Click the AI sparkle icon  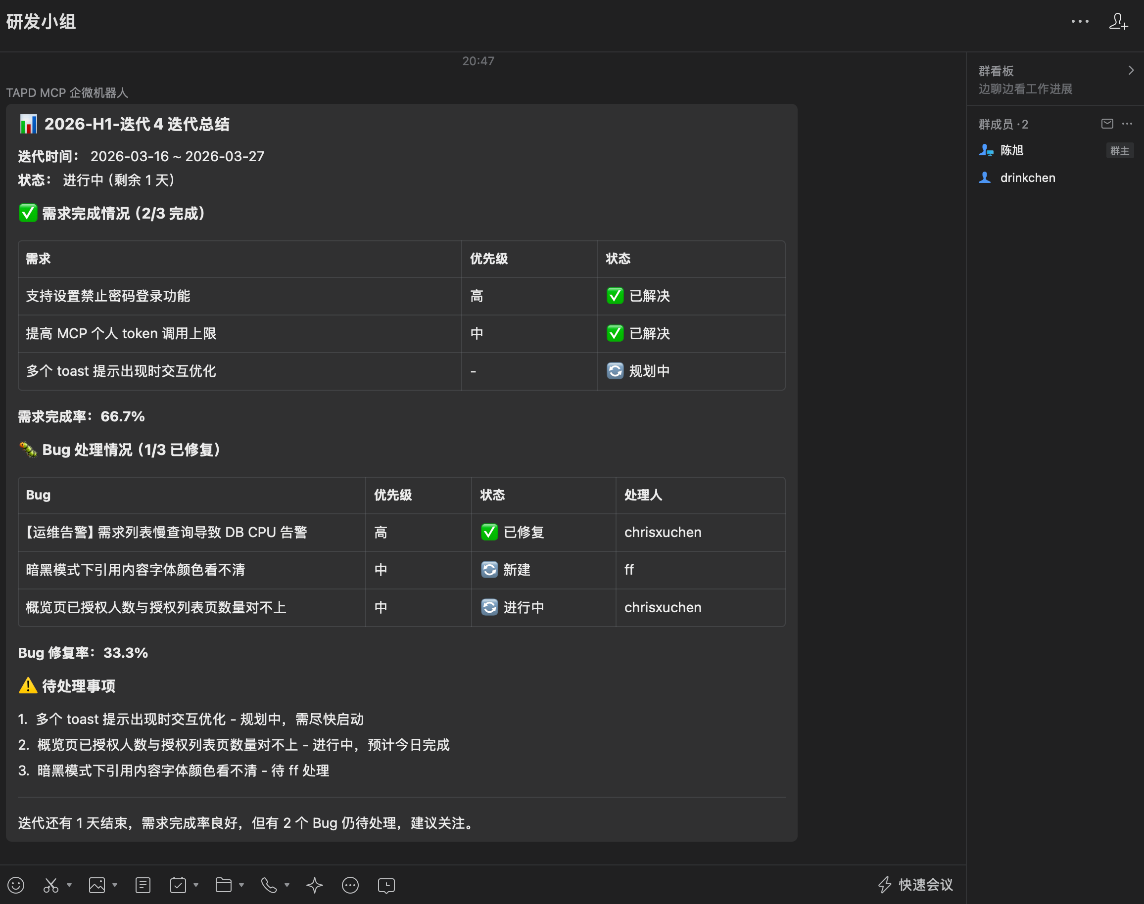click(315, 885)
